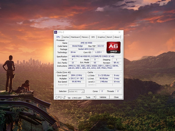The height and width of the screenshot is (131, 175).
Task: Click the processor name AMD A6-9500
Action: pyautogui.click(x=86, y=43)
